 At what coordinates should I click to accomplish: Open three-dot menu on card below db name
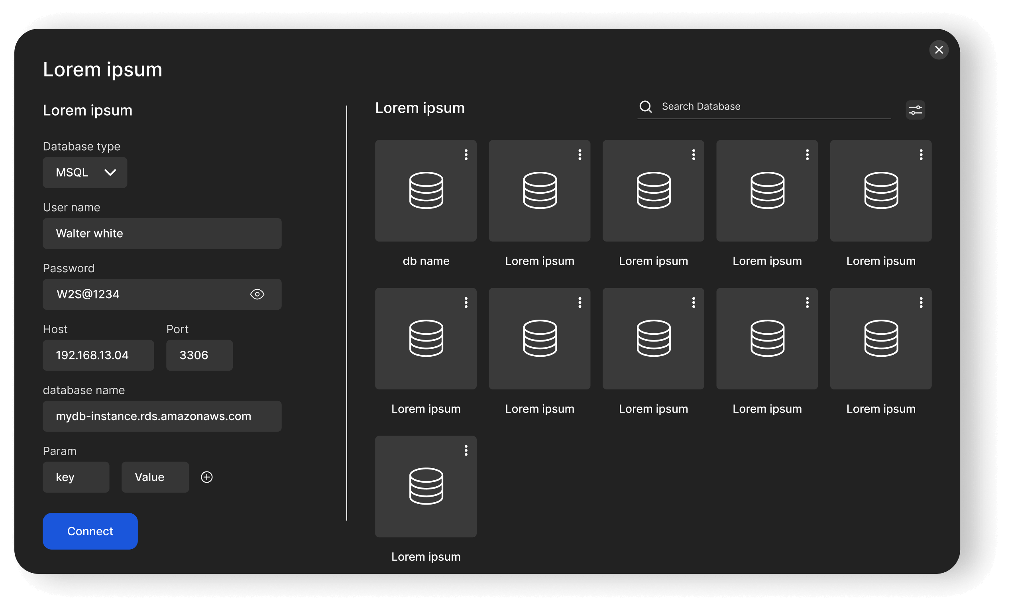point(466,303)
